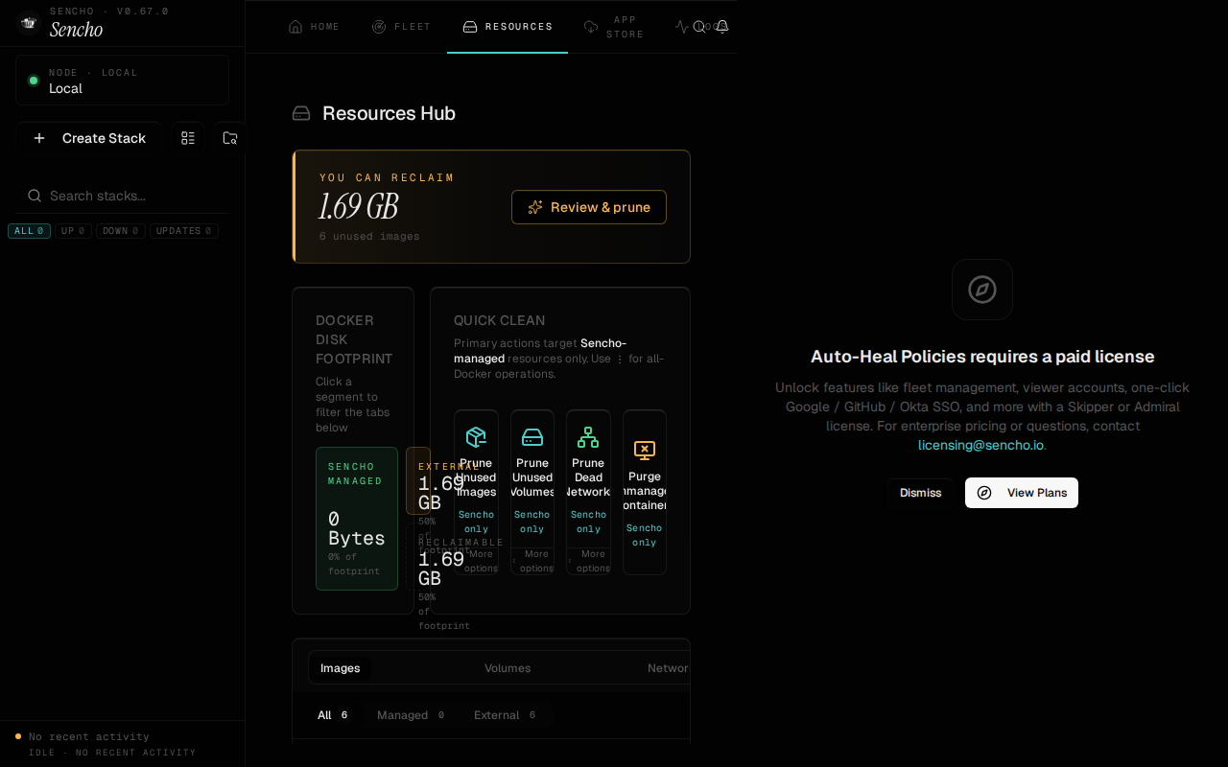
Task: Click the Purge containers monitor icon
Action: coord(645,451)
